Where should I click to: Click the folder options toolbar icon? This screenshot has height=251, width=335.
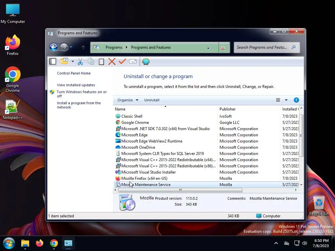[x=64, y=61]
